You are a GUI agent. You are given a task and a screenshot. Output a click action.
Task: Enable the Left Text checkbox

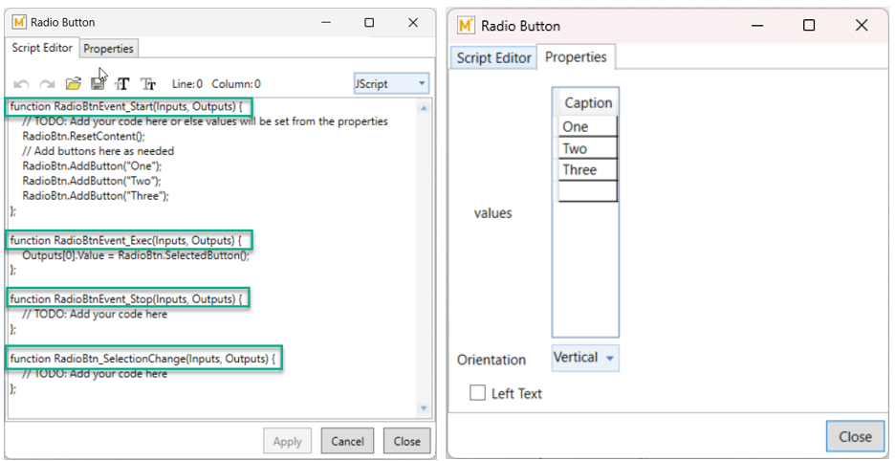pyautogui.click(x=478, y=393)
